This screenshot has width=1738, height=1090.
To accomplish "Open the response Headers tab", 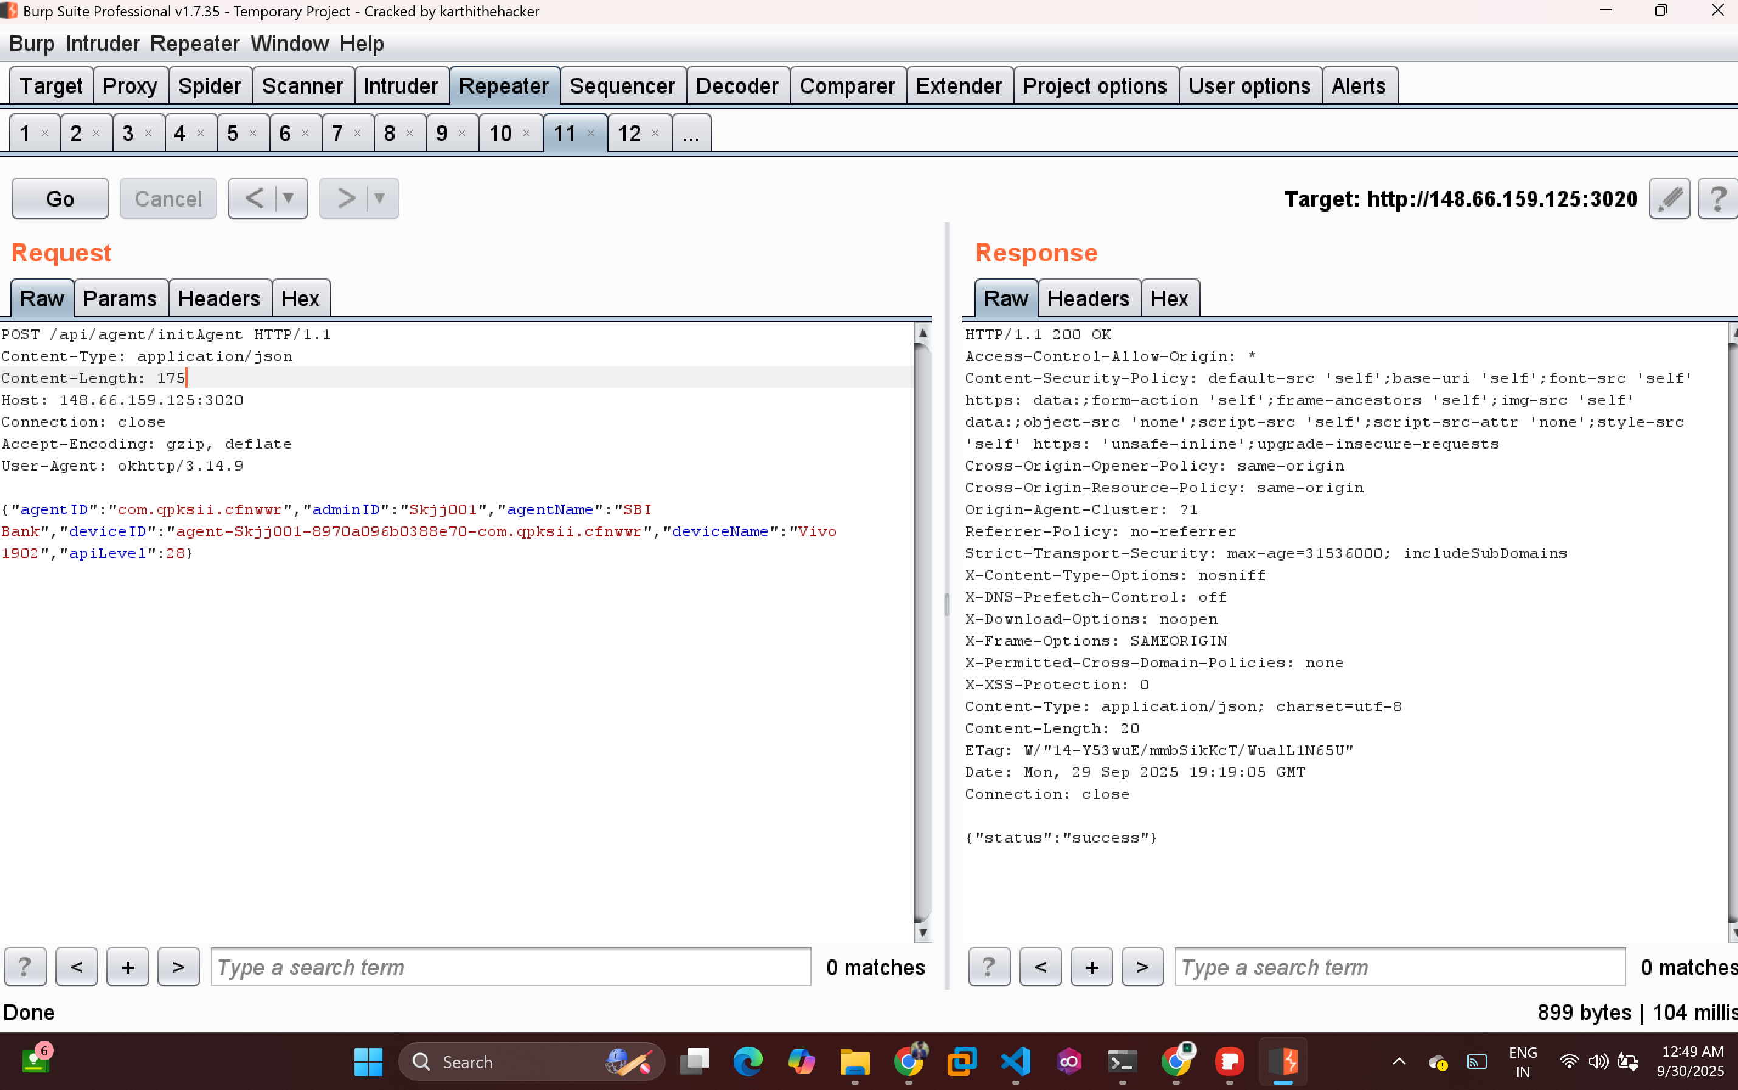I will coord(1088,298).
